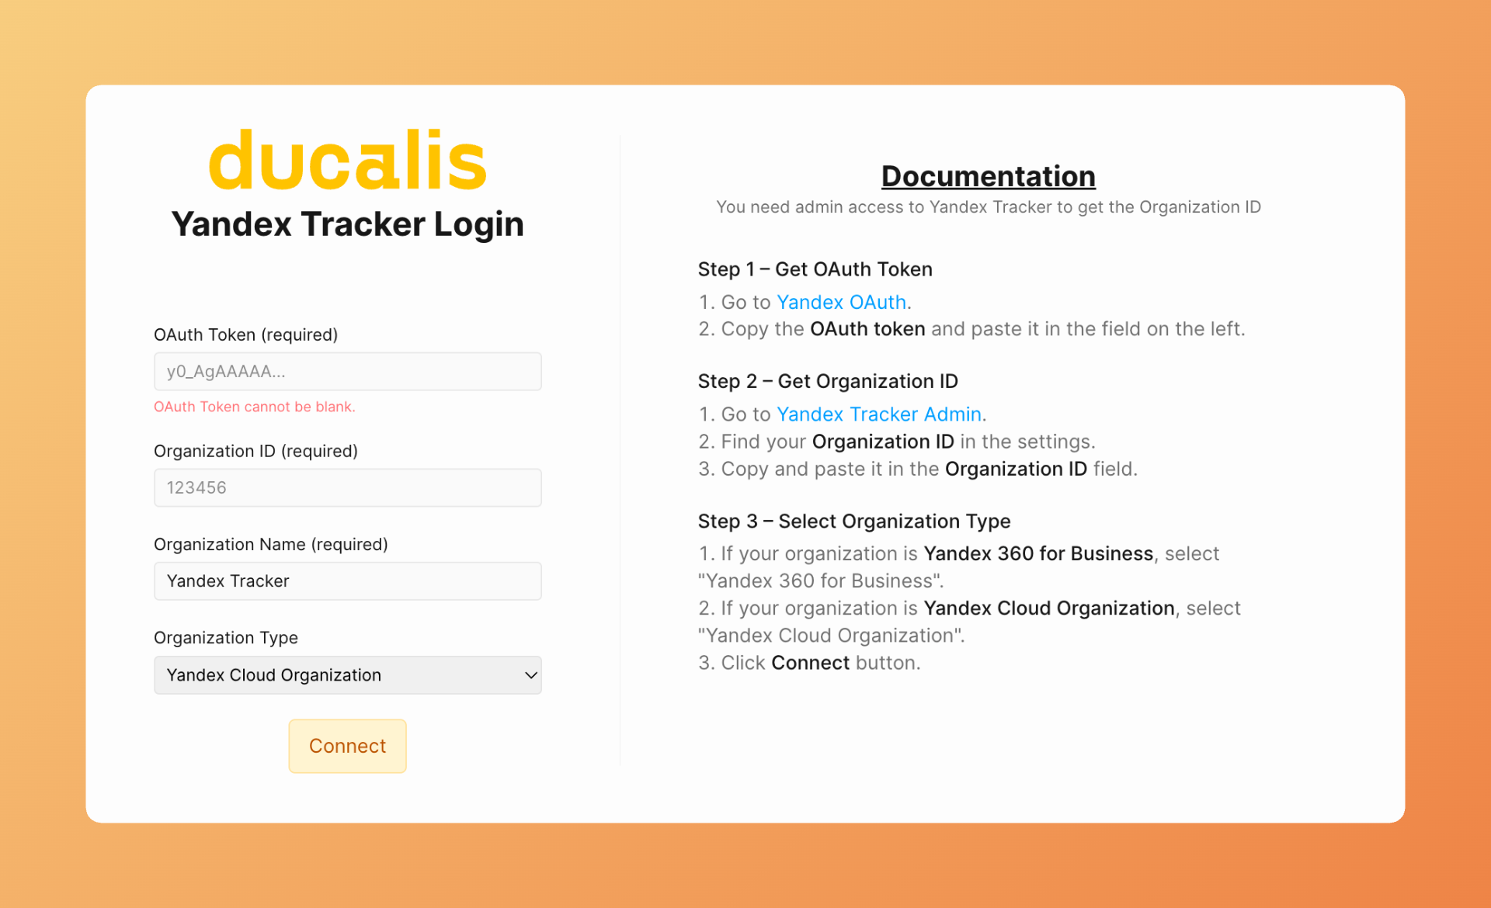
Task: Click Step 2 – Get Organization ID heading
Action: pos(827,381)
